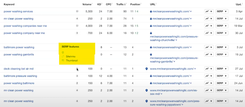245x107 pixels.
Task: Click the info icon next to URL header
Action: click(x=156, y=4)
